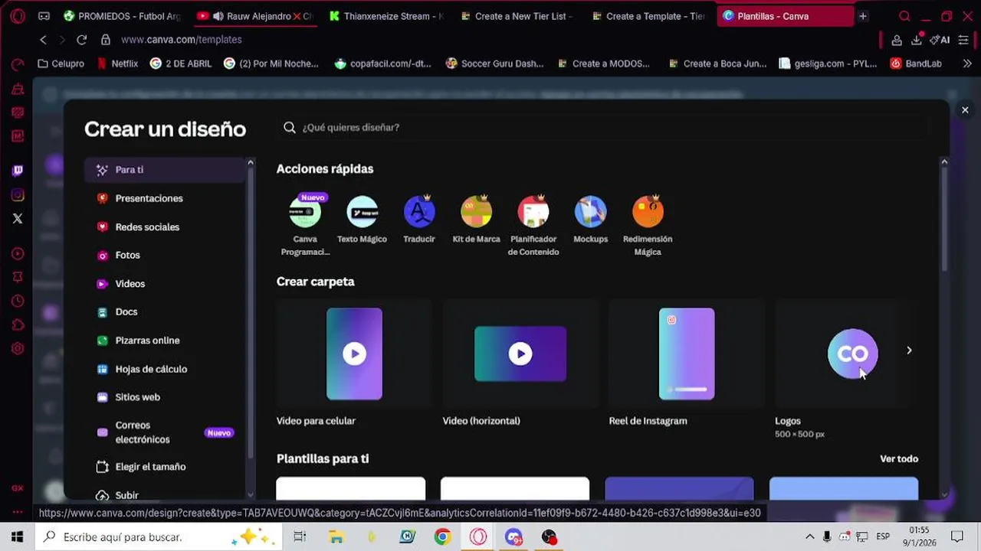Select Correos electrónicos category
This screenshot has height=551, width=981.
(164, 432)
